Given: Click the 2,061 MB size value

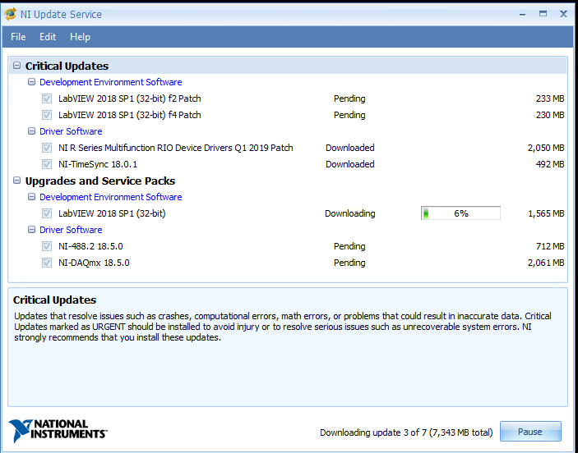Looking at the screenshot, I should click(546, 263).
